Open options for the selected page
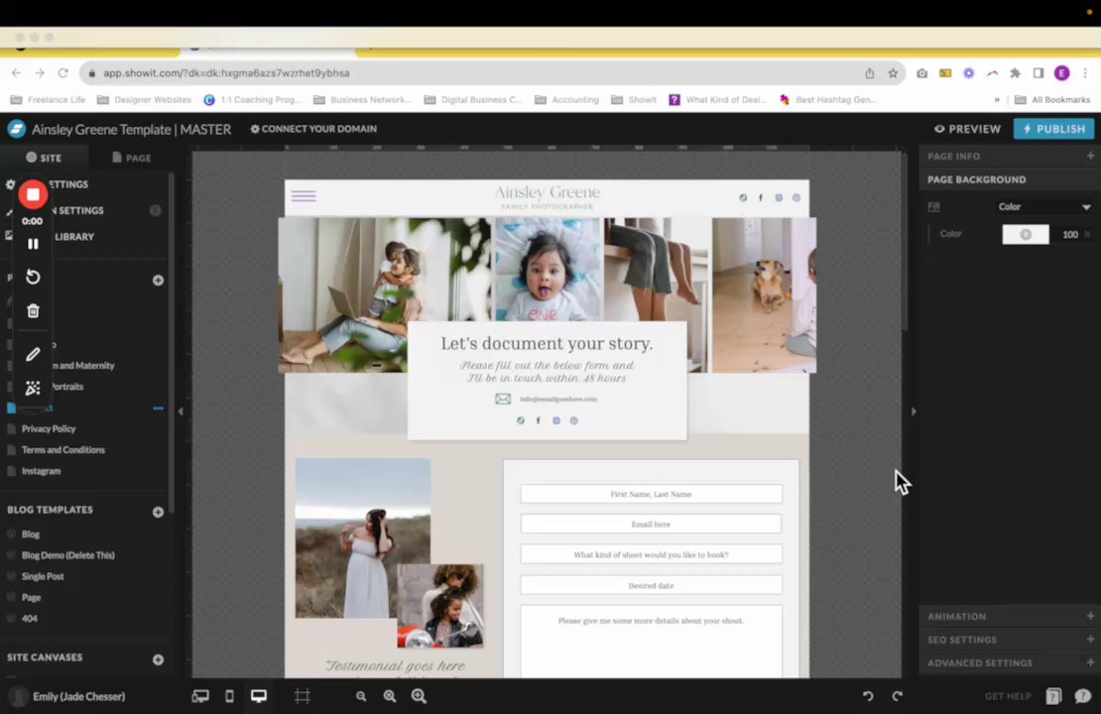The image size is (1101, 714). coord(158,408)
